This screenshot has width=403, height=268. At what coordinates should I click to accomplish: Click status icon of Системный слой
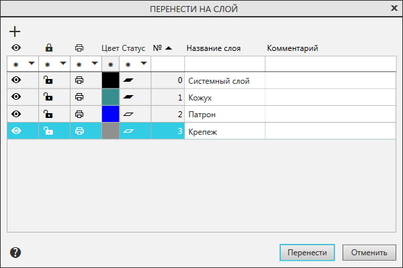pyautogui.click(x=128, y=80)
